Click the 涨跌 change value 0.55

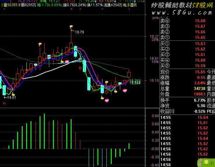point(201,77)
